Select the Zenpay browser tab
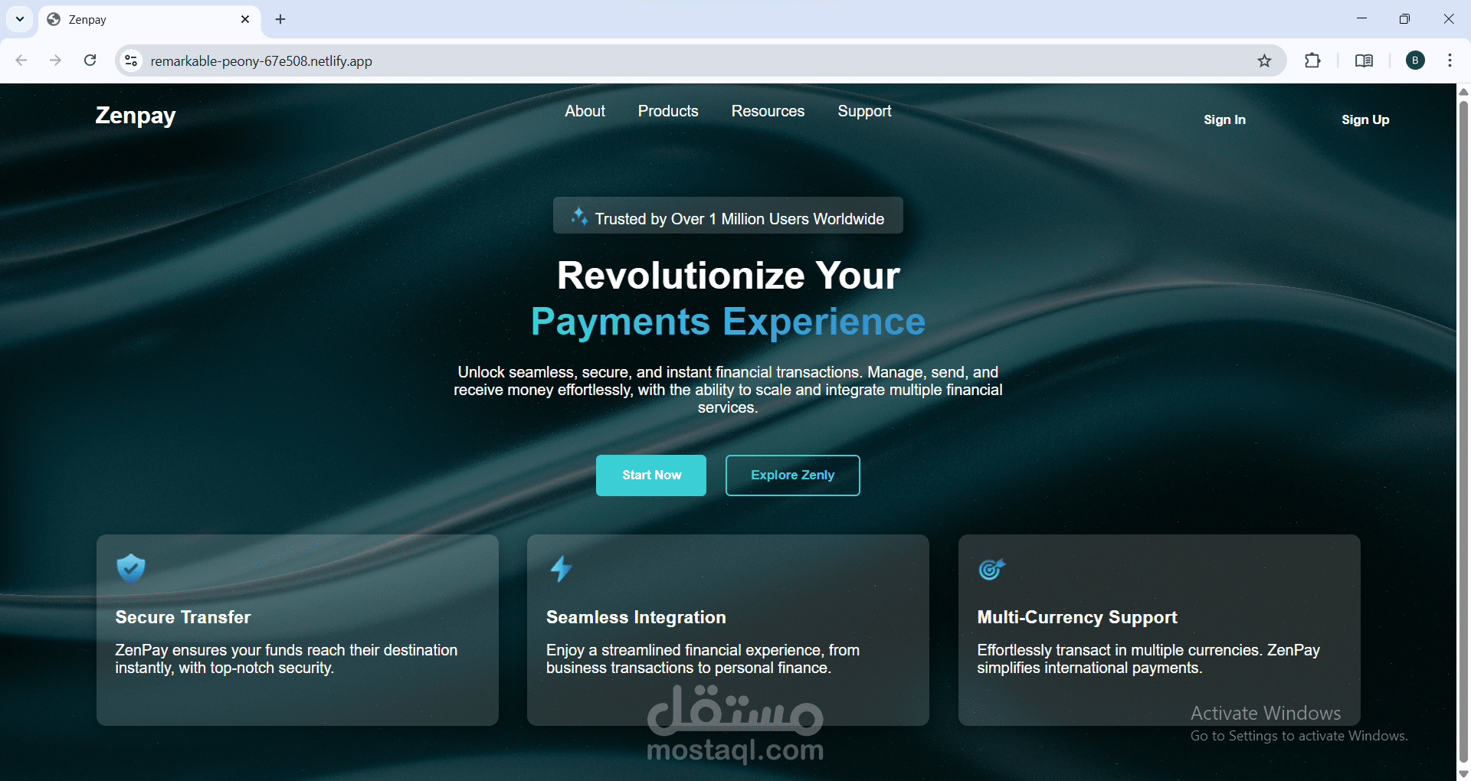 click(149, 20)
